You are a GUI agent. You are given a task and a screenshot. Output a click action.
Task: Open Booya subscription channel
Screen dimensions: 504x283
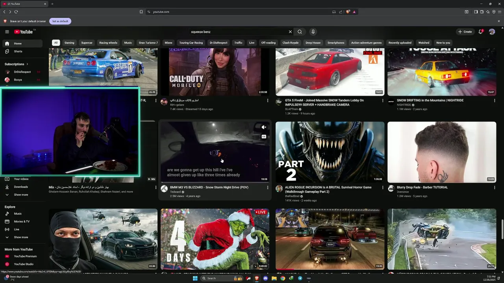click(22, 80)
